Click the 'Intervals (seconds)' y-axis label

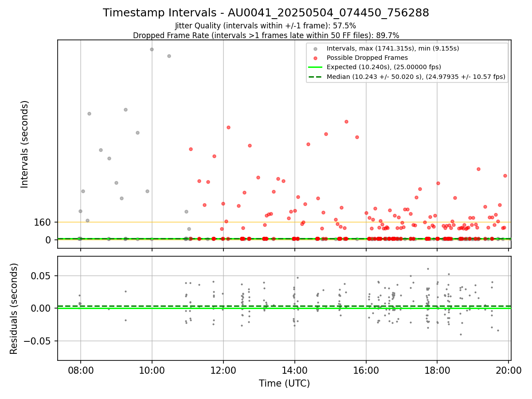(25, 144)
